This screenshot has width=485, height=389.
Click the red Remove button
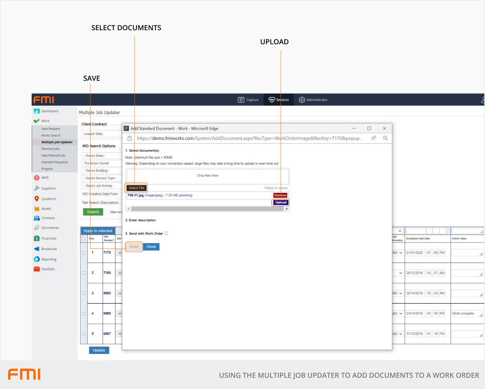pos(280,195)
